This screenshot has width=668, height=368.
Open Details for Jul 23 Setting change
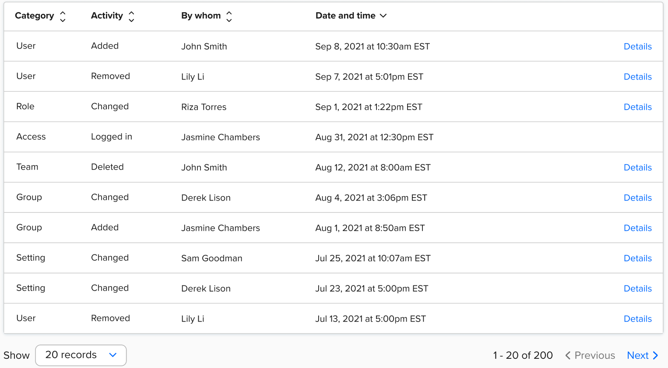click(638, 288)
